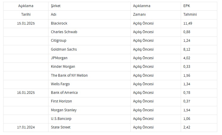Viewport: 222px width, 135px height.
Task: Click the State Street company cell
Action: click(x=61, y=127)
